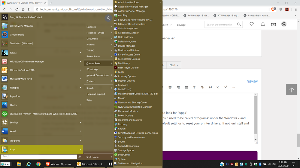Image resolution: width=300 pixels, height=168 pixels.
Task: Open Groove Music app icon
Action: (5, 35)
